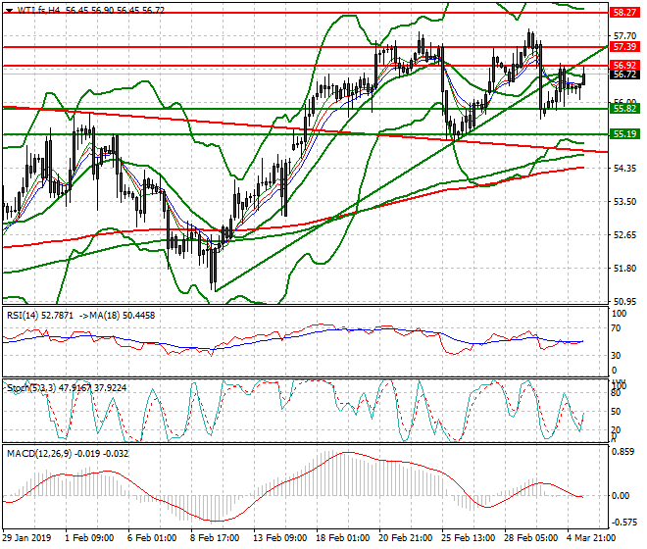
Task: Click the 20 Feb 21:00 time label
Action: tap(406, 538)
